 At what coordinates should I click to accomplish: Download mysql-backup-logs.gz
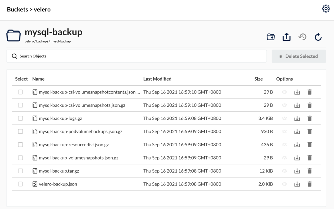pos(297,119)
